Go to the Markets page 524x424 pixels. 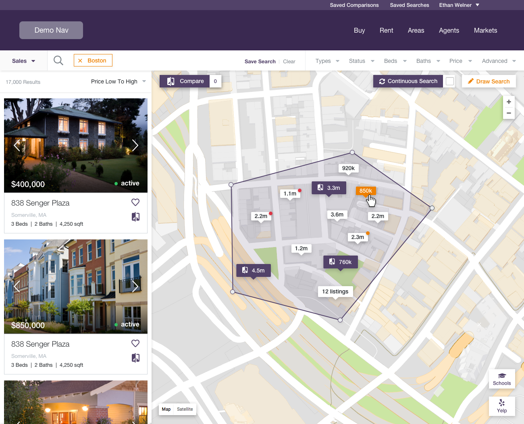(x=485, y=30)
